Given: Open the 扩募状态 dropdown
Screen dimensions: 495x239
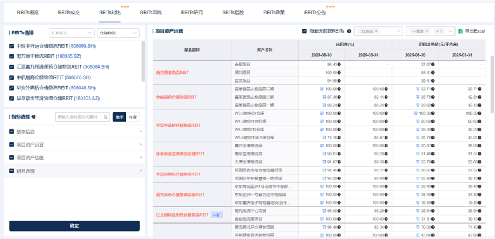Looking at the screenshot, I should tap(72, 33).
